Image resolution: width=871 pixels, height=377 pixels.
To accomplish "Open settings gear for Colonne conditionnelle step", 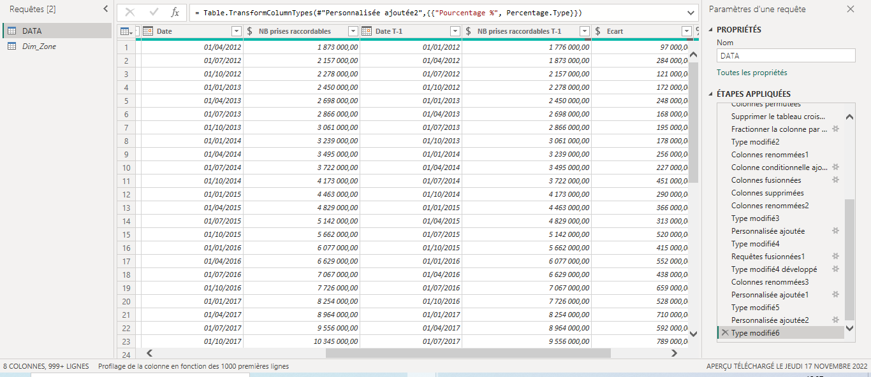I will pos(835,167).
